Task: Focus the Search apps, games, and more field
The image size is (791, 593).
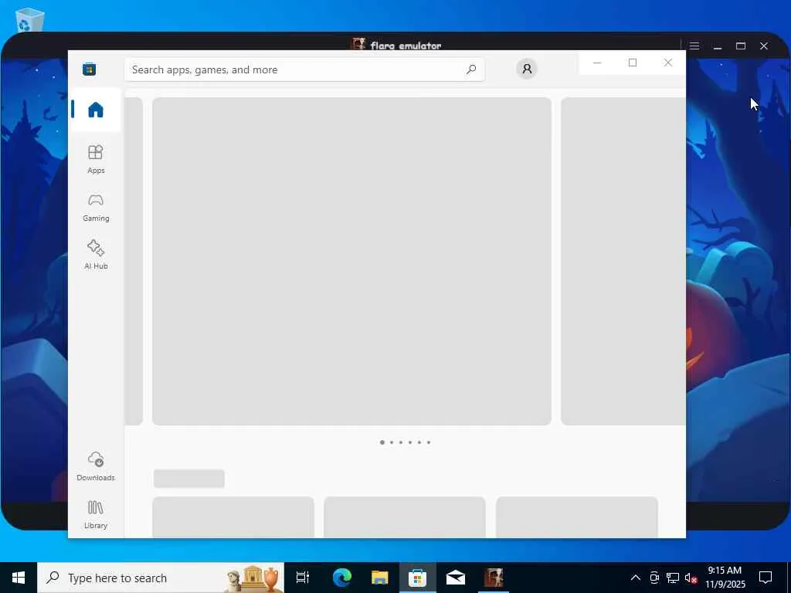Action: (x=304, y=69)
